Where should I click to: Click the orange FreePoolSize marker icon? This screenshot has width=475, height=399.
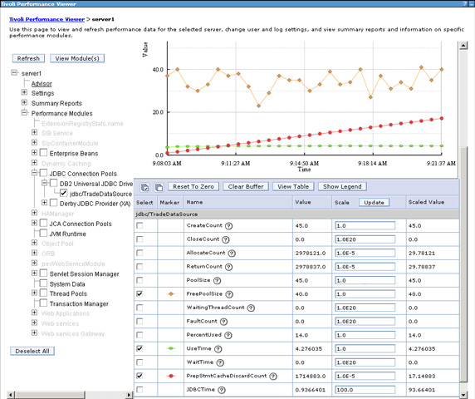point(171,293)
